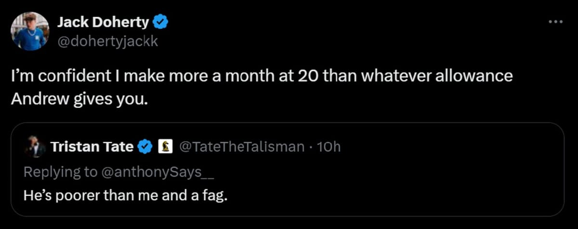Open Jack Doherty's profile picture
The height and width of the screenshot is (229, 578).
point(30,31)
